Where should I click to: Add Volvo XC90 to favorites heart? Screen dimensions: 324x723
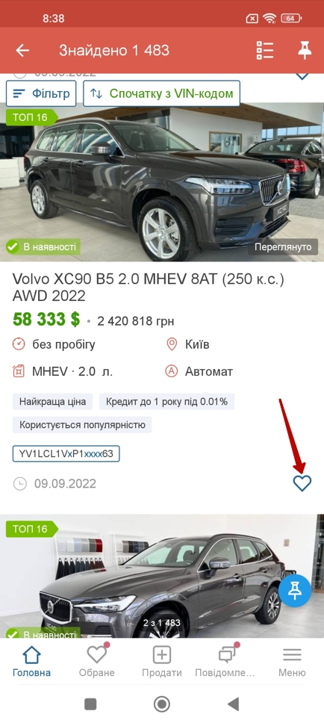(x=302, y=482)
